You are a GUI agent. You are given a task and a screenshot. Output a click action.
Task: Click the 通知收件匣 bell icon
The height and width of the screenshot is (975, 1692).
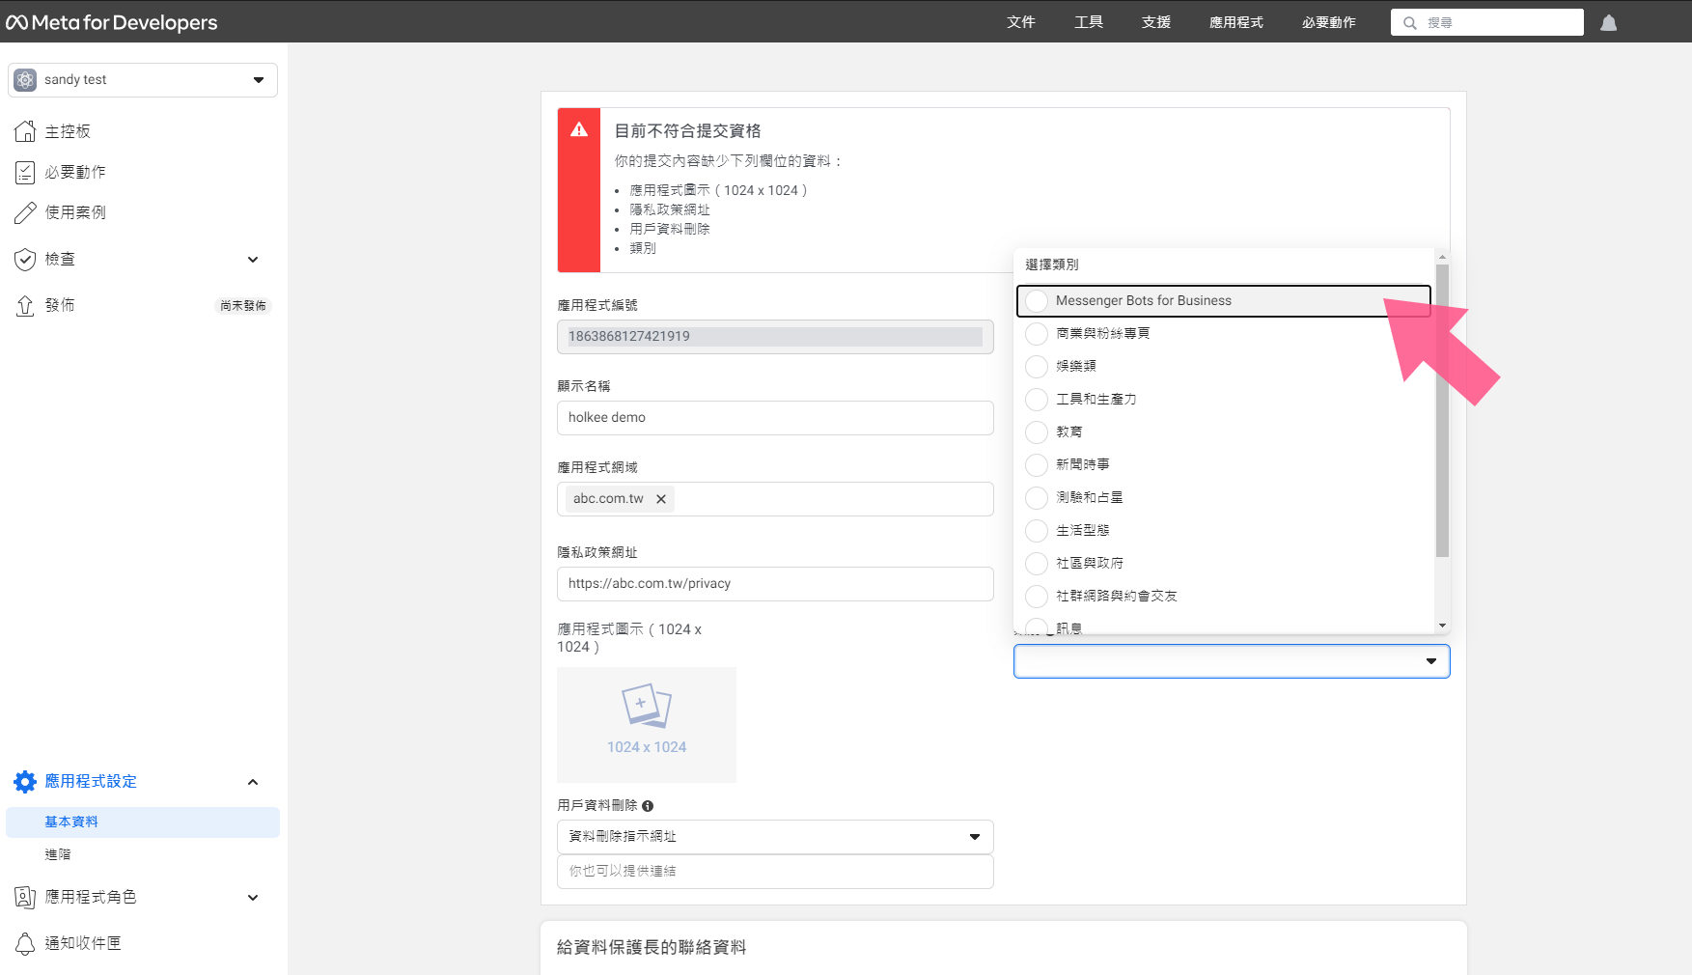[26, 943]
